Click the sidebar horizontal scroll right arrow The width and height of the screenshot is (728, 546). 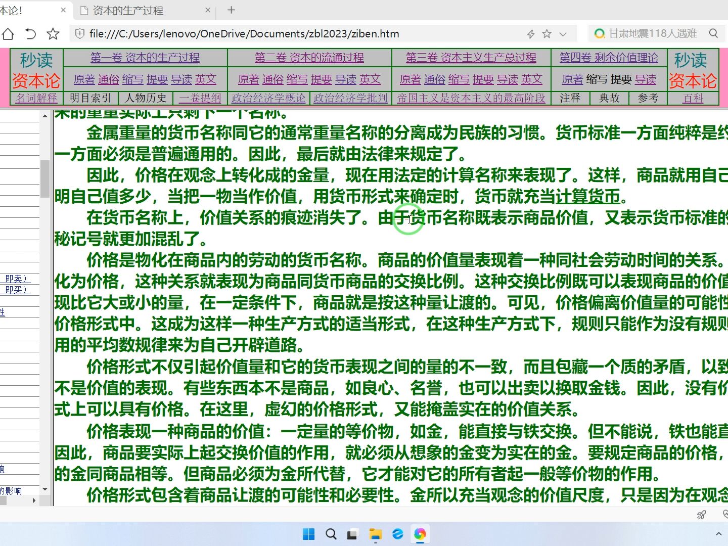[x=34, y=500]
